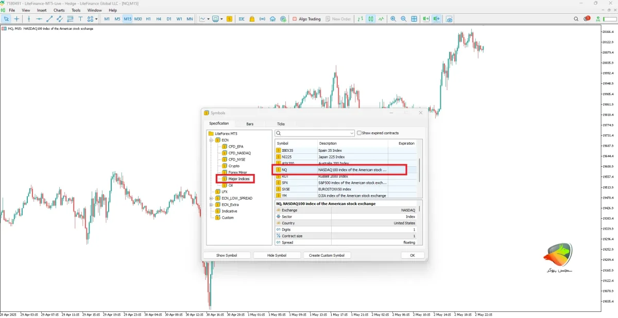This screenshot has width=618, height=318.
Task: Open the signals broadcast icon
Action: pyautogui.click(x=262, y=19)
